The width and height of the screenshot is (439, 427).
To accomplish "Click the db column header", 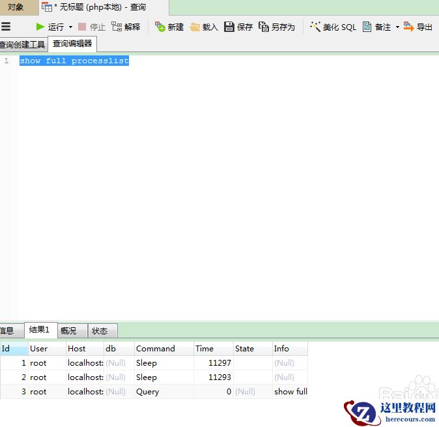I will point(119,349).
